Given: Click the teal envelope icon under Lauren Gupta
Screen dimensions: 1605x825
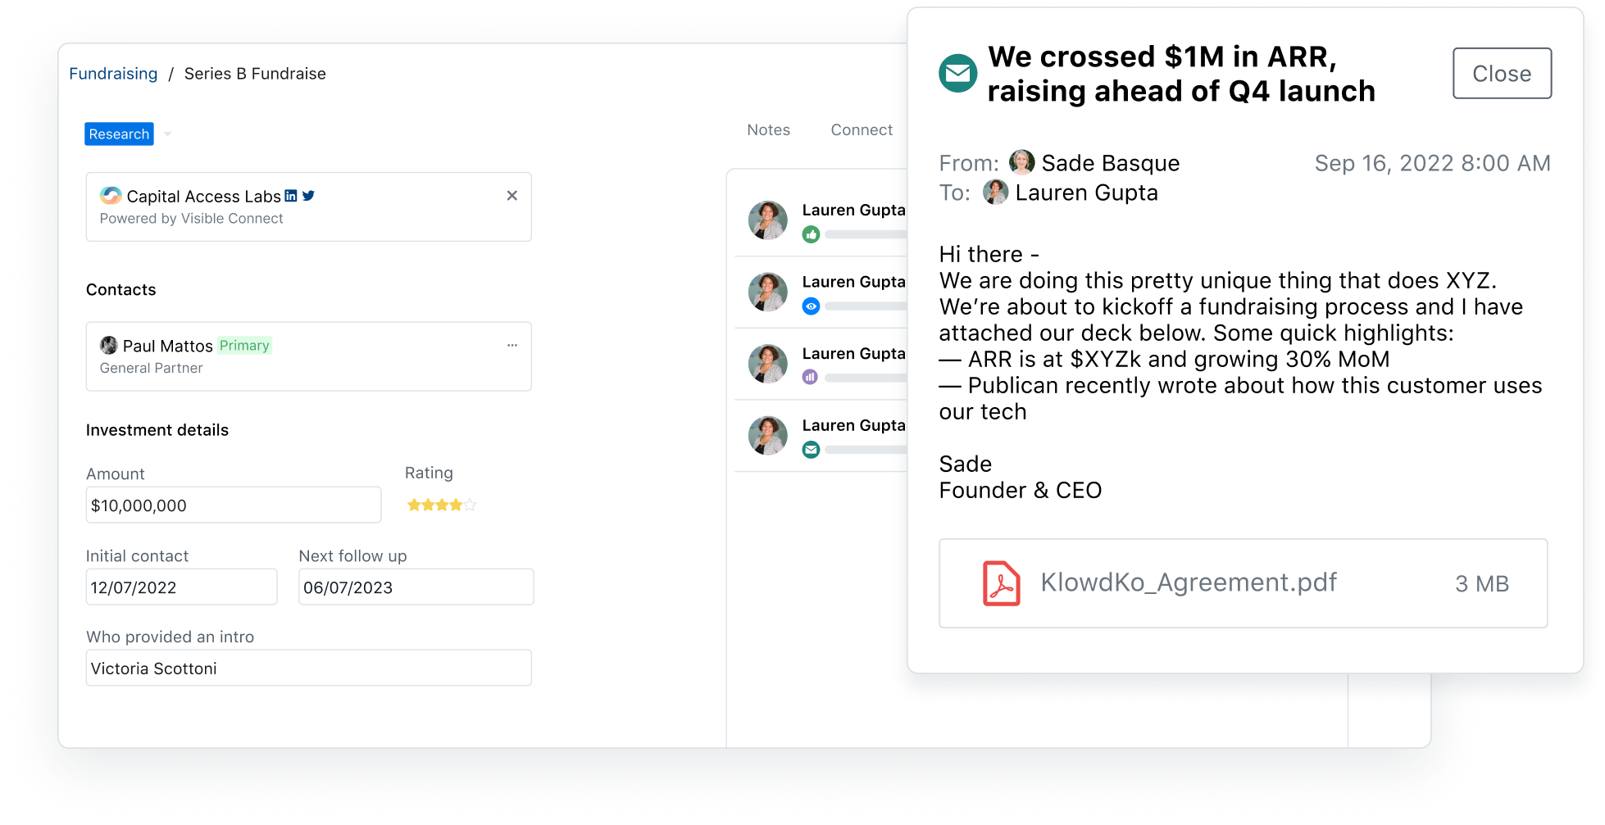Looking at the screenshot, I should coord(811,449).
